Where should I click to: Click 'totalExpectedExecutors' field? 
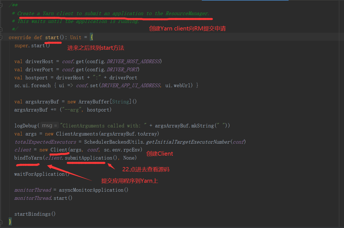point(45,142)
